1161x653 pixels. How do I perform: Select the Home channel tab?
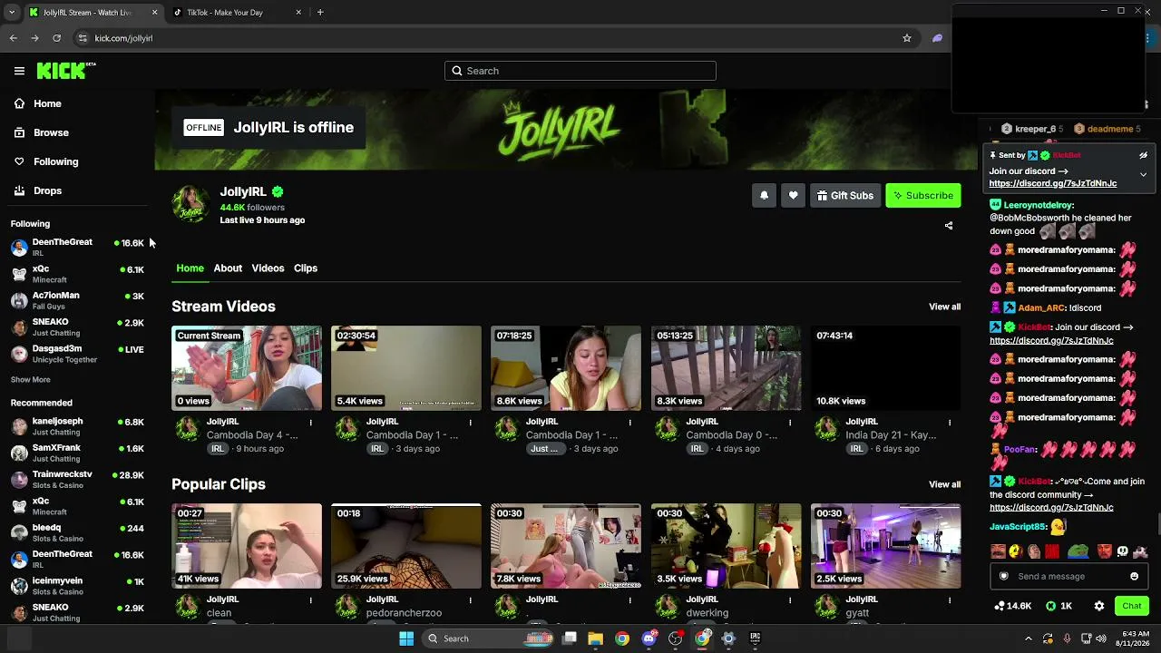click(x=190, y=268)
